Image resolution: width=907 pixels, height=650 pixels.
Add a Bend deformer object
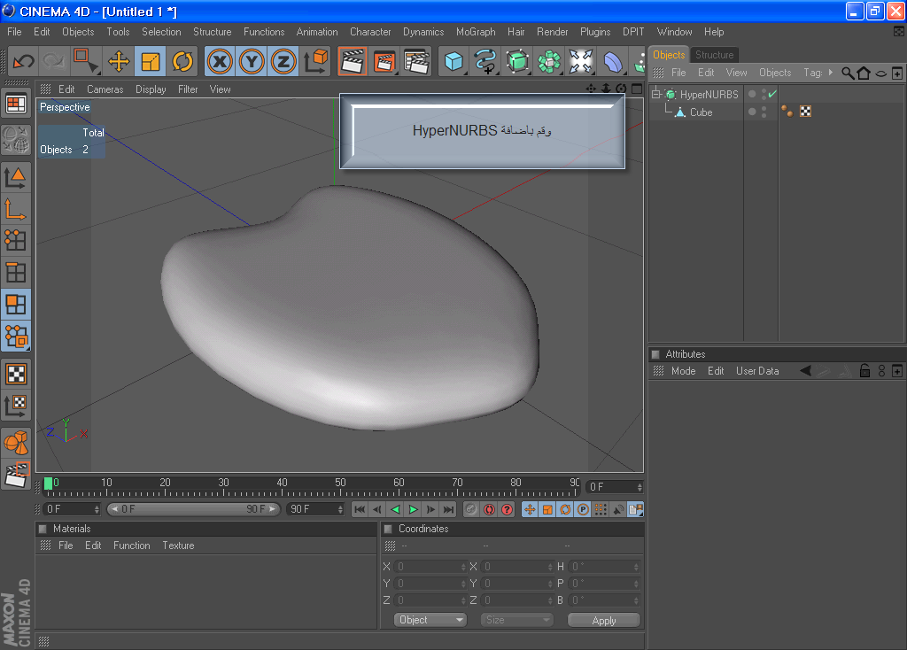click(x=613, y=61)
